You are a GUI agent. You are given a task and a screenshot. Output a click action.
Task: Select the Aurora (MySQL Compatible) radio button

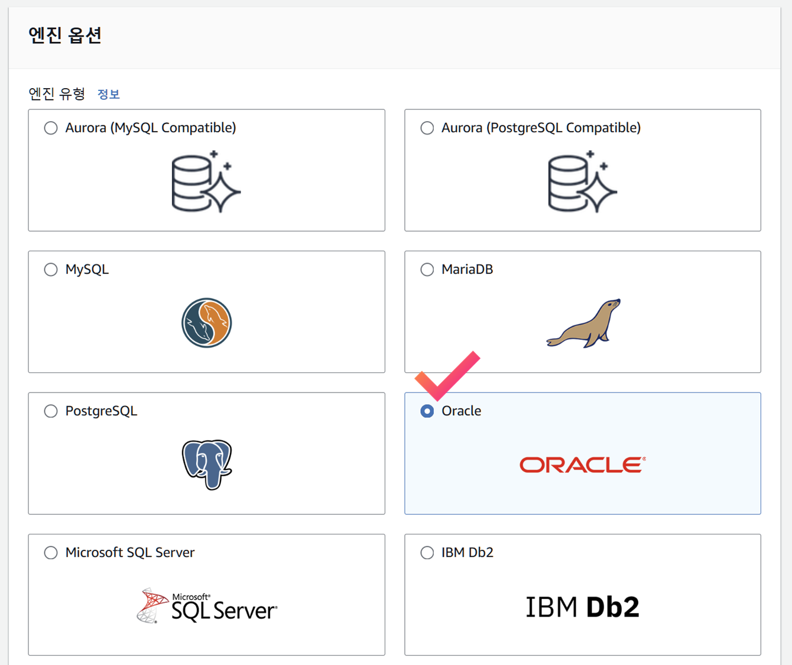[51, 128]
